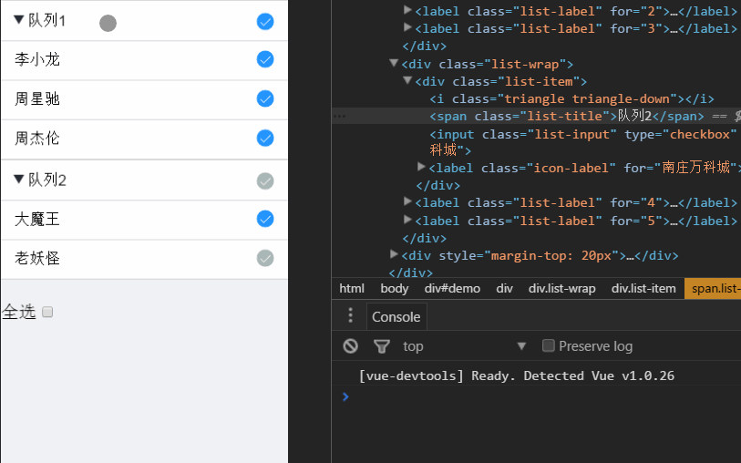This screenshot has height=463, width=741.
Task: Enable the Preserve log checkbox
Action: [549, 345]
